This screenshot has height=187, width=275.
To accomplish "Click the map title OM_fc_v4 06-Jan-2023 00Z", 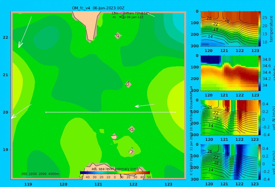I will click(98, 8).
